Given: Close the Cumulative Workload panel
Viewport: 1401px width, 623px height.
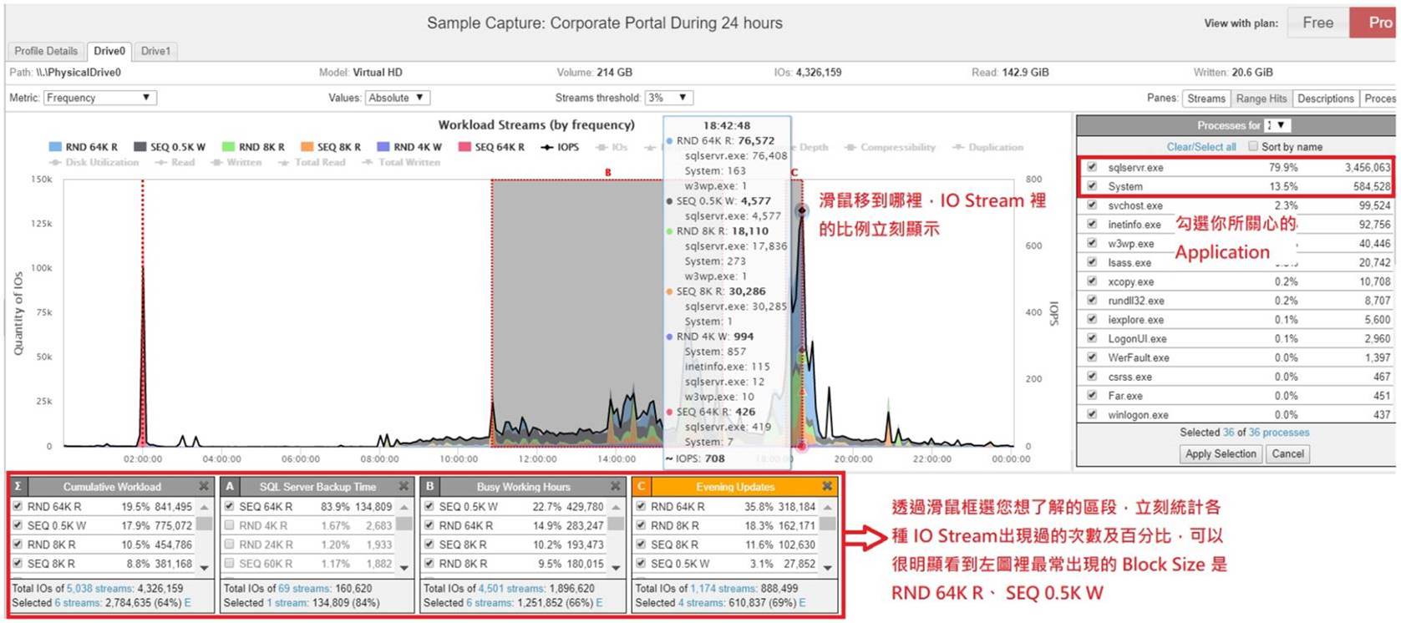Looking at the screenshot, I should point(204,486).
